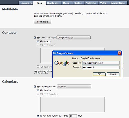Screen dimensions: 129x118
Task: Uncheck Do not sync events older than
Action: (x=38, y=116)
